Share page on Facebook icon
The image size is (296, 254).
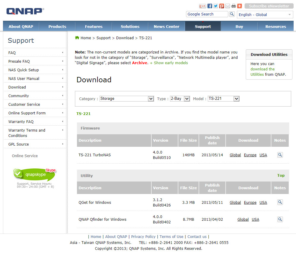pos(210,6)
